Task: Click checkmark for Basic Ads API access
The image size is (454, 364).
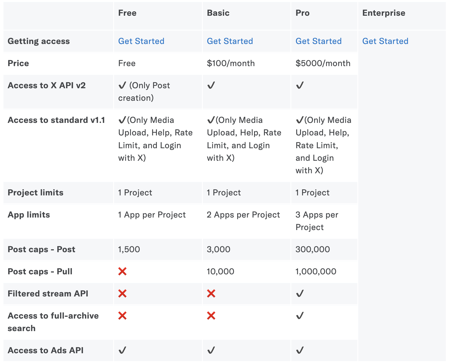Action: (211, 350)
